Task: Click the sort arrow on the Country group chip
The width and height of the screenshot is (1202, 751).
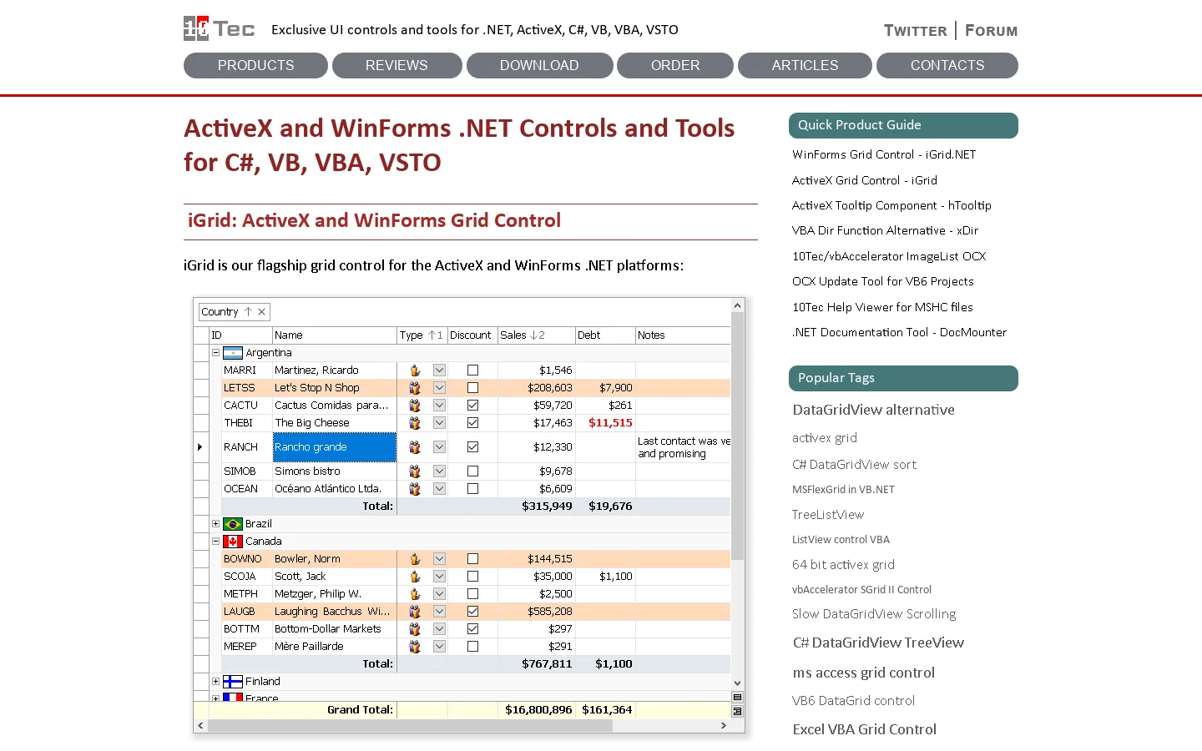Action: tap(248, 312)
